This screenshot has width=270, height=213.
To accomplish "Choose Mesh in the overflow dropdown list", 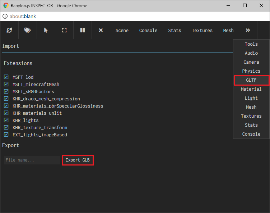I will pos(251,107).
